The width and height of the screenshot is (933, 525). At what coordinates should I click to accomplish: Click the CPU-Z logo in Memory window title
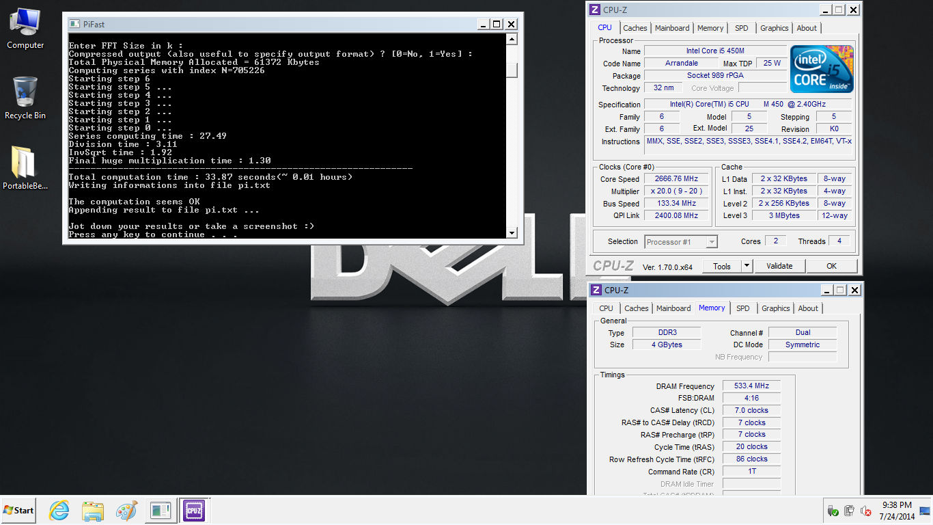(596, 291)
